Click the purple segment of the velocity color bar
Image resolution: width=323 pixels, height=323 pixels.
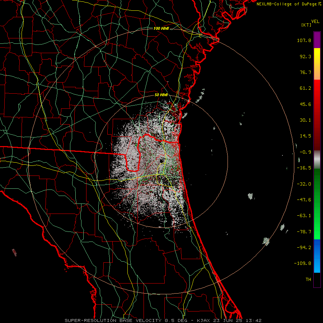(317, 40)
